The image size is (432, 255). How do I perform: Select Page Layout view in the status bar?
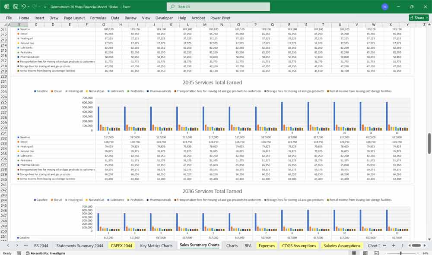click(x=365, y=252)
